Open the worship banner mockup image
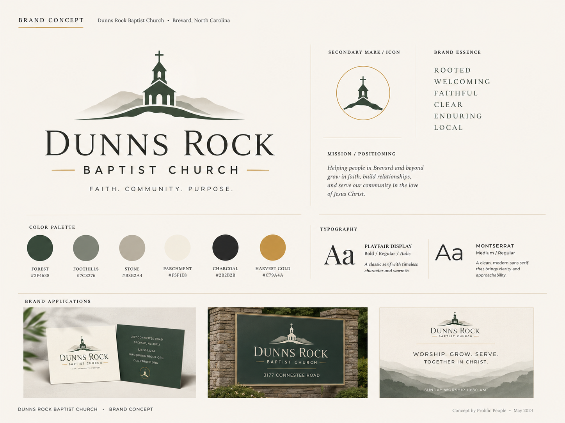The image size is (565, 423). [457, 352]
